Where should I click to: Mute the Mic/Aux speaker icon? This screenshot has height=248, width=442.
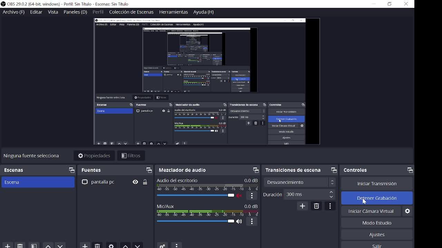(239, 221)
